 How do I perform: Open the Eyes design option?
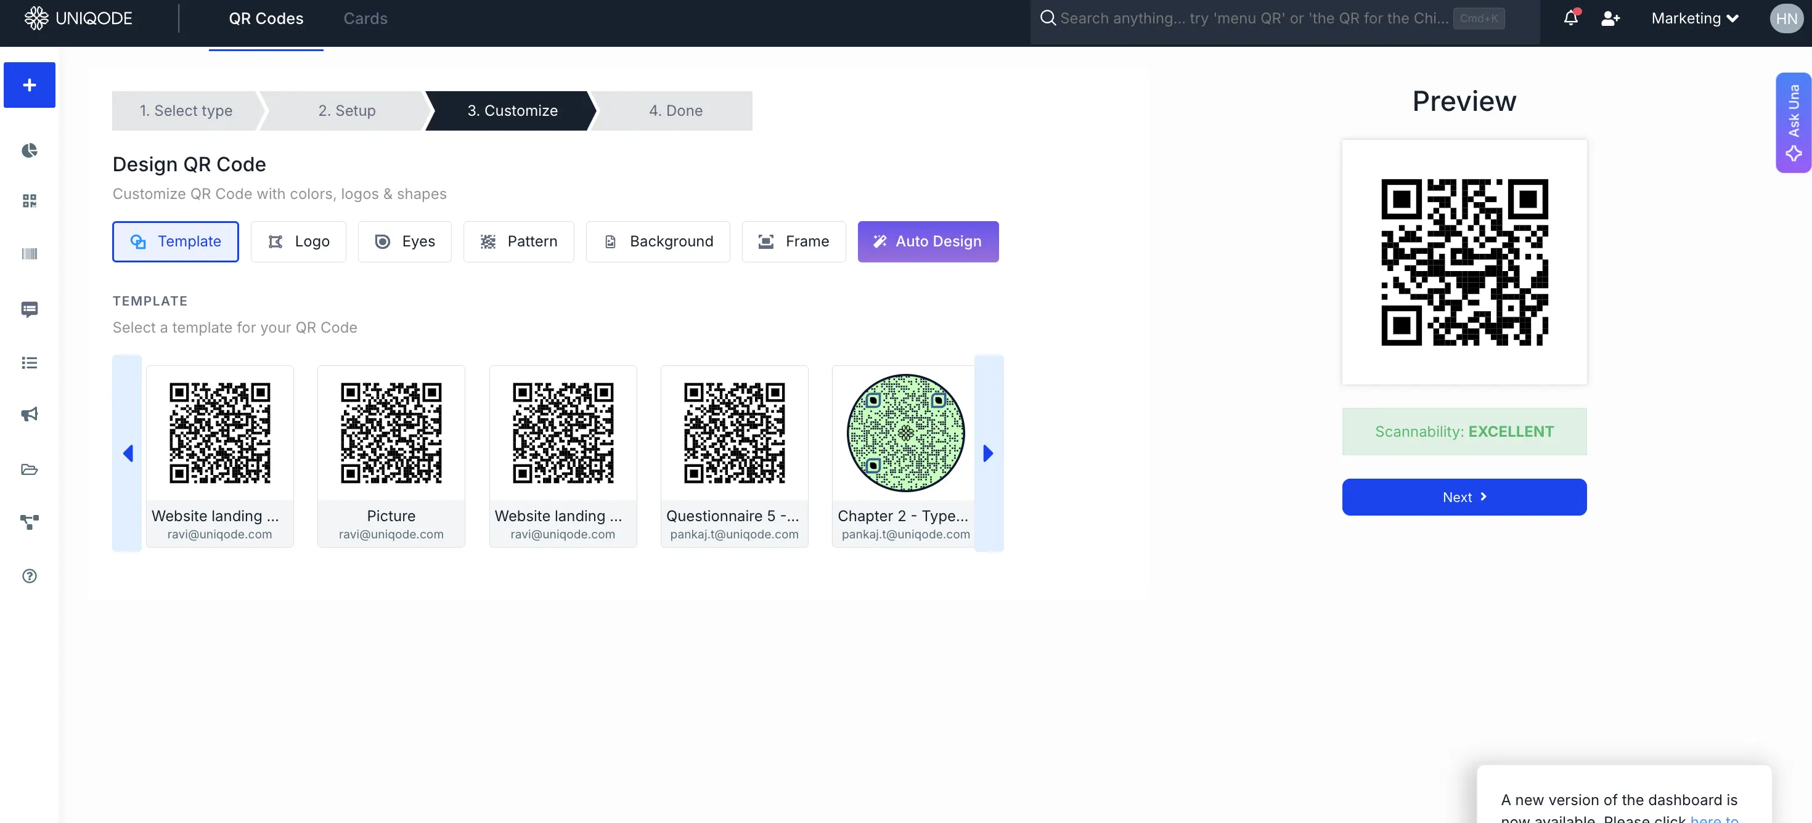[x=404, y=241]
